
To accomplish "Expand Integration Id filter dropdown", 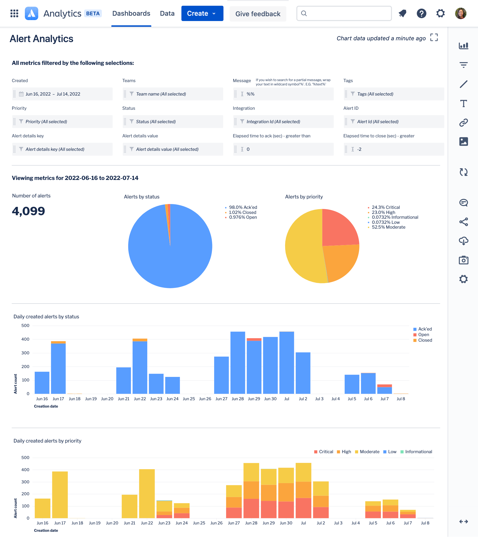I will point(283,122).
